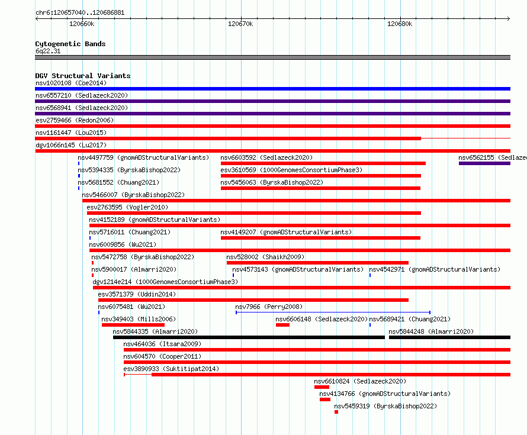Open nsv604570 (Cooper2011) label
The height and width of the screenshot is (435, 527).
(162, 356)
